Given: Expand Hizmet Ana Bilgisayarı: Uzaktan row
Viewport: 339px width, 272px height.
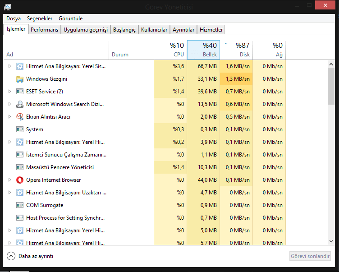Looking at the screenshot, I should (9, 193).
